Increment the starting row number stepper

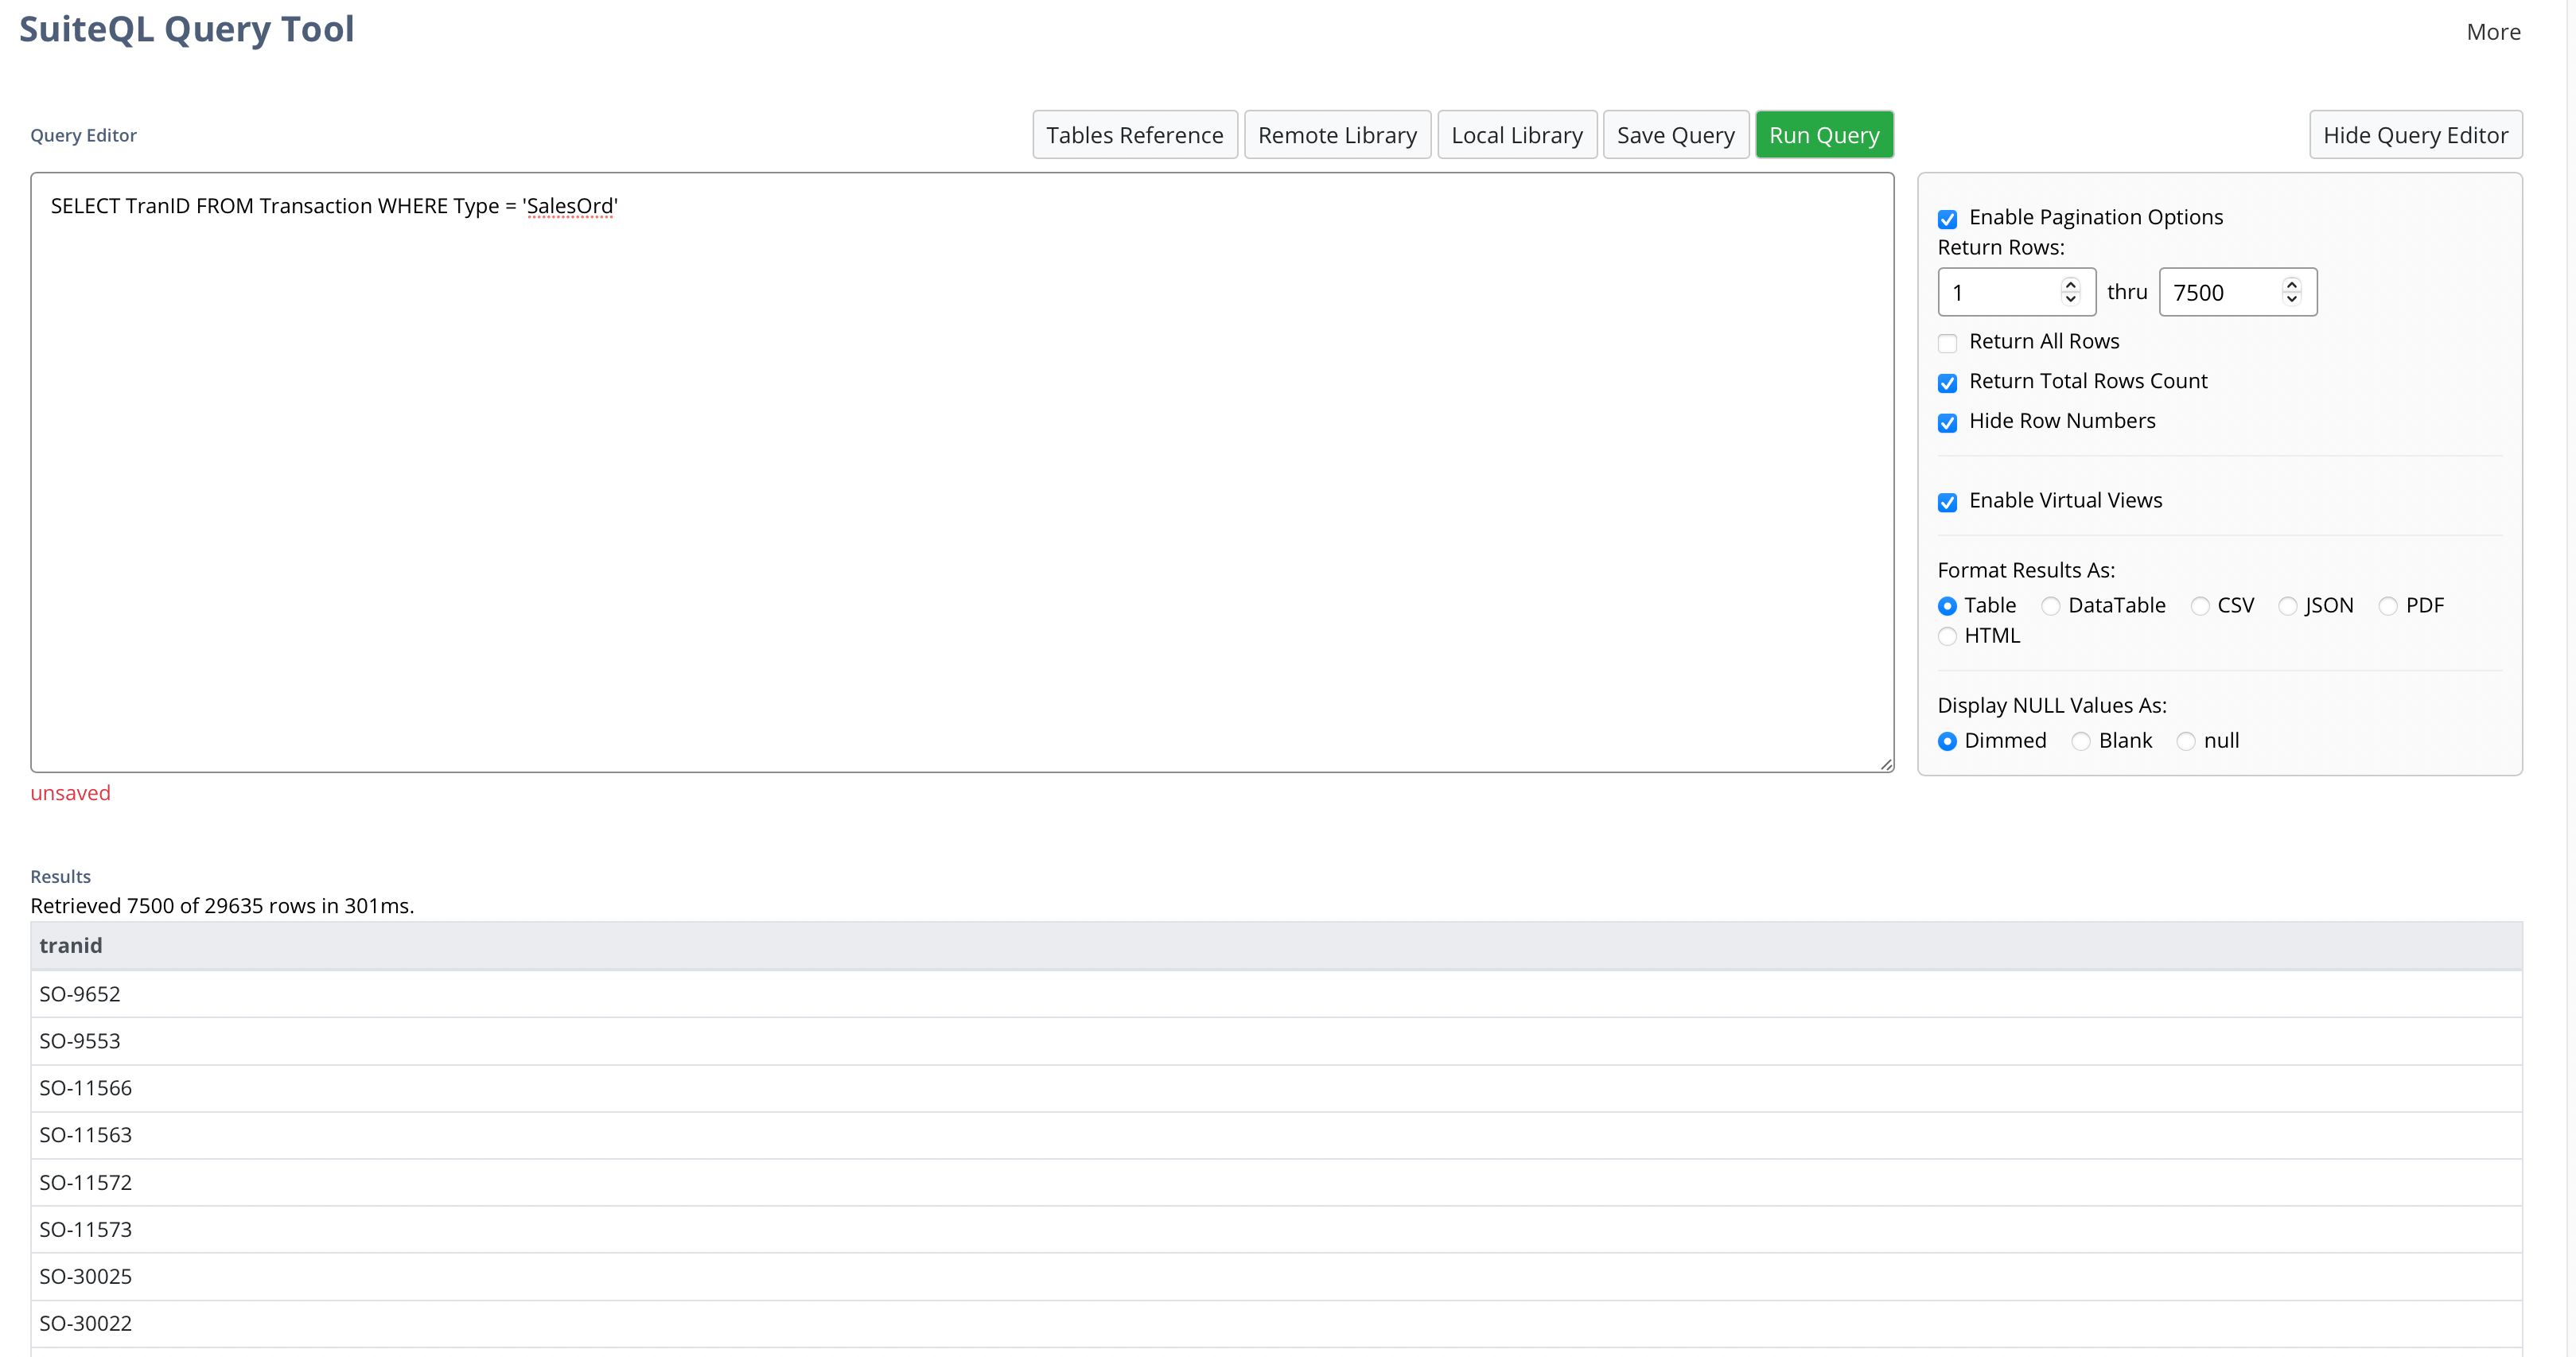coord(2070,284)
